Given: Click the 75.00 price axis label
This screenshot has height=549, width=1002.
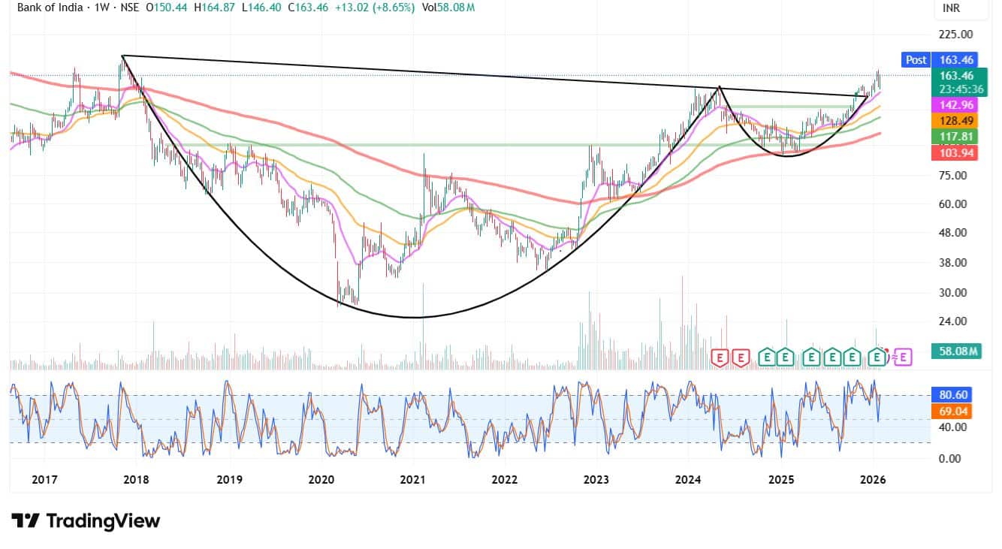Looking at the screenshot, I should (953, 176).
